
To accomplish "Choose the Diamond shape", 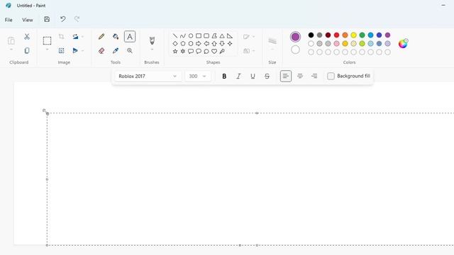I will pyautogui.click(x=175, y=44).
